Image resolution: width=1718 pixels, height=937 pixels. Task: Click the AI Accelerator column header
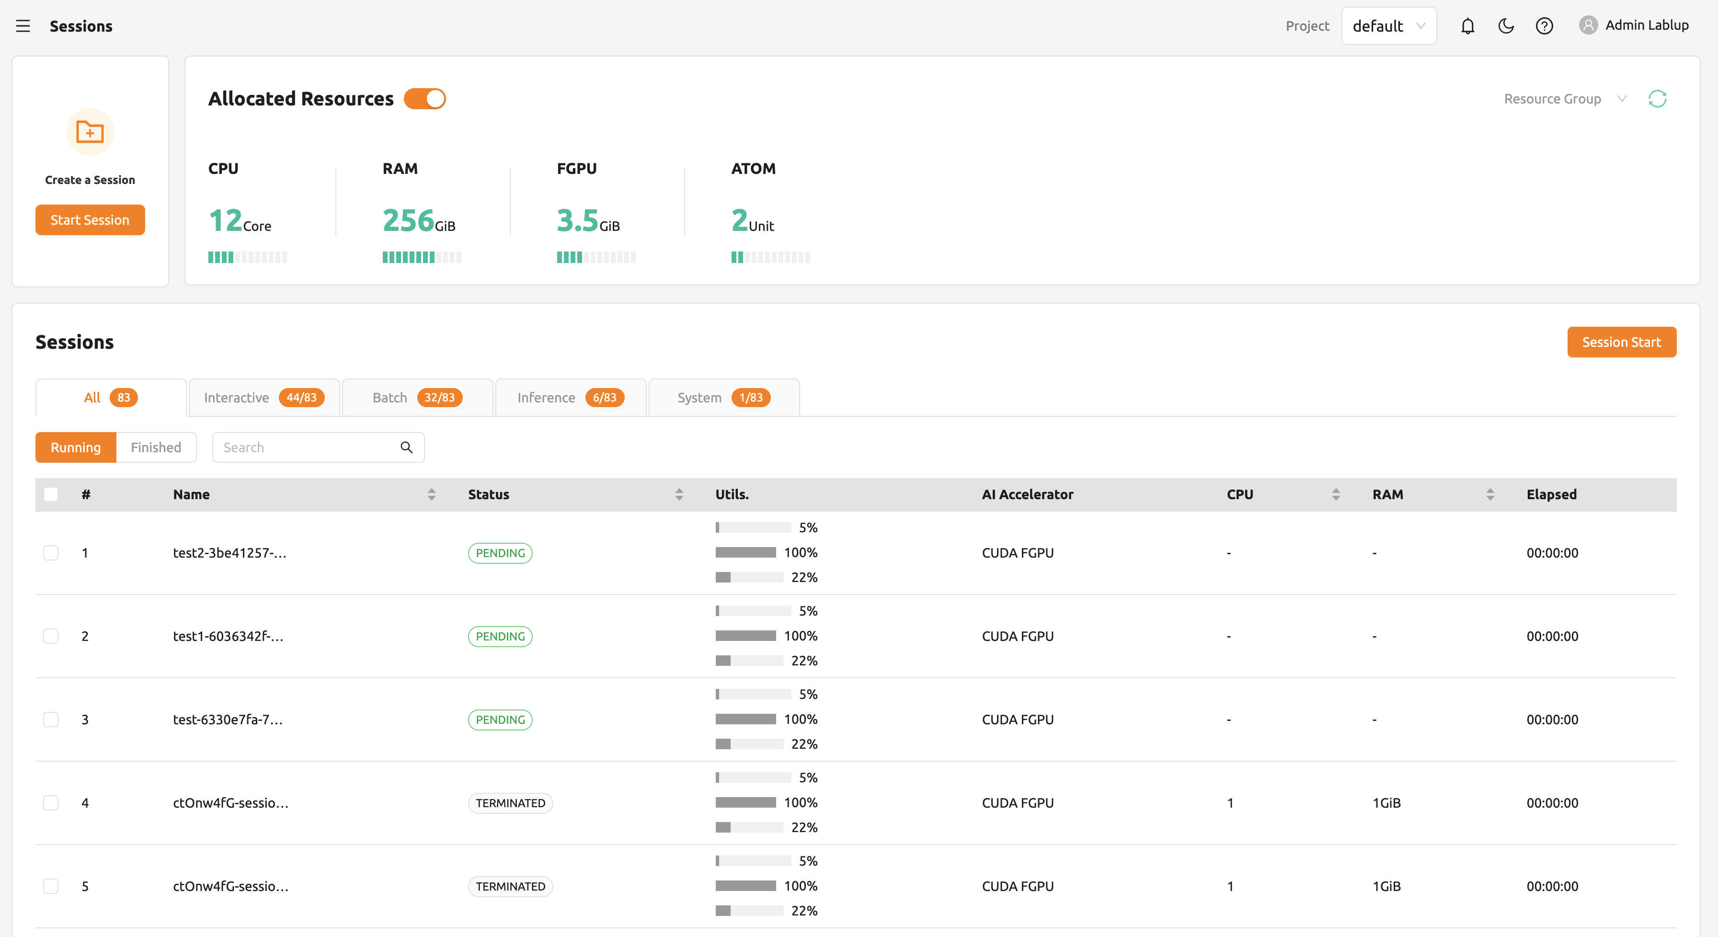pos(1027,494)
